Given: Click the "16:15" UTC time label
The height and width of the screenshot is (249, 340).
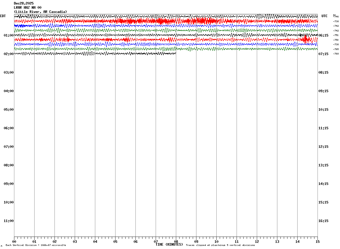Looking at the screenshot, I should click(323, 221).
